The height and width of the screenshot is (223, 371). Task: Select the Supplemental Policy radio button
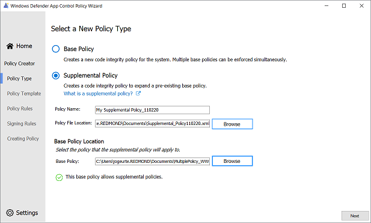[x=56, y=76]
